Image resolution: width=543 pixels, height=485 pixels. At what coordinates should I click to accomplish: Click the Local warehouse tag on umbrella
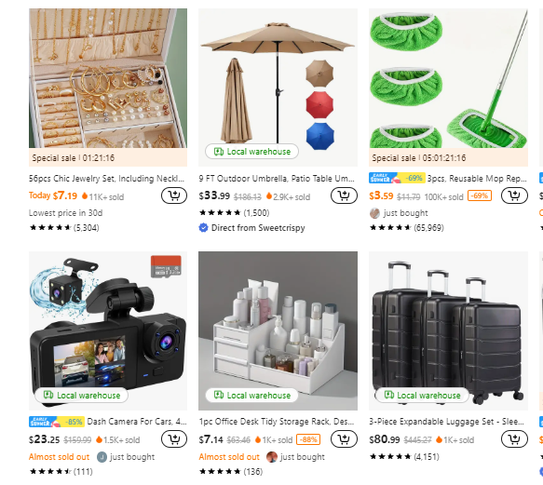pos(251,152)
